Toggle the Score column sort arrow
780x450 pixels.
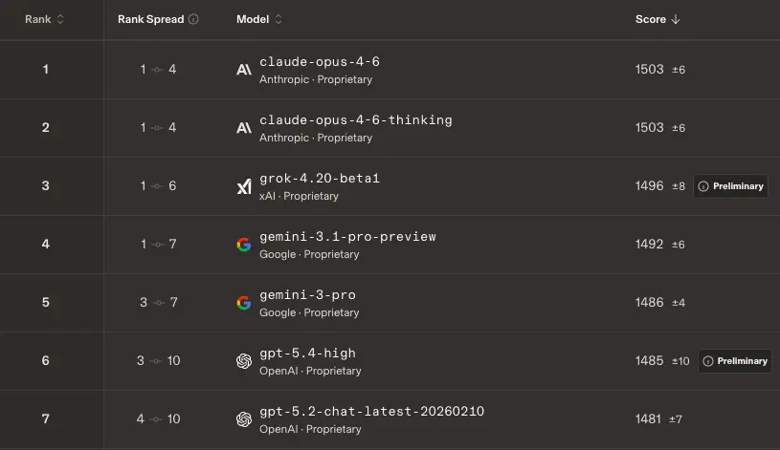676,19
